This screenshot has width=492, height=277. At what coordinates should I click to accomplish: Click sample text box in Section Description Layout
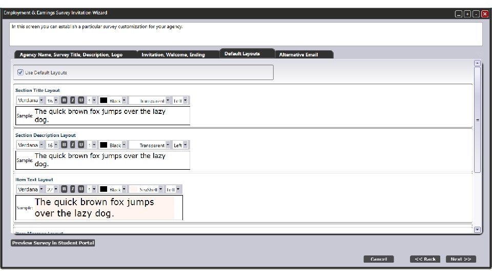point(102,160)
